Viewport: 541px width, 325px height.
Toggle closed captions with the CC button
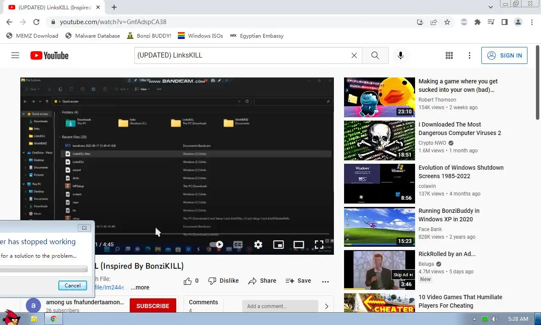tap(238, 245)
